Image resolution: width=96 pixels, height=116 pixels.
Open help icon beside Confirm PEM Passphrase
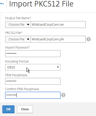click(x=63, y=95)
